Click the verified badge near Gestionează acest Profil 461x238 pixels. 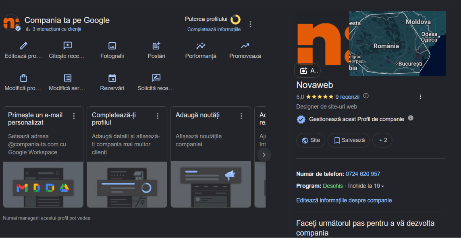[301, 119]
